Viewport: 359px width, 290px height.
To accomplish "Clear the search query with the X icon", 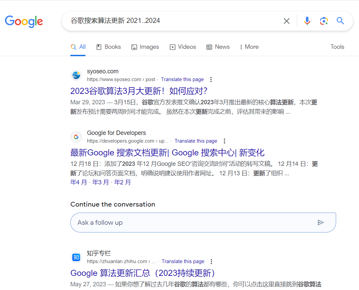I will [286, 21].
